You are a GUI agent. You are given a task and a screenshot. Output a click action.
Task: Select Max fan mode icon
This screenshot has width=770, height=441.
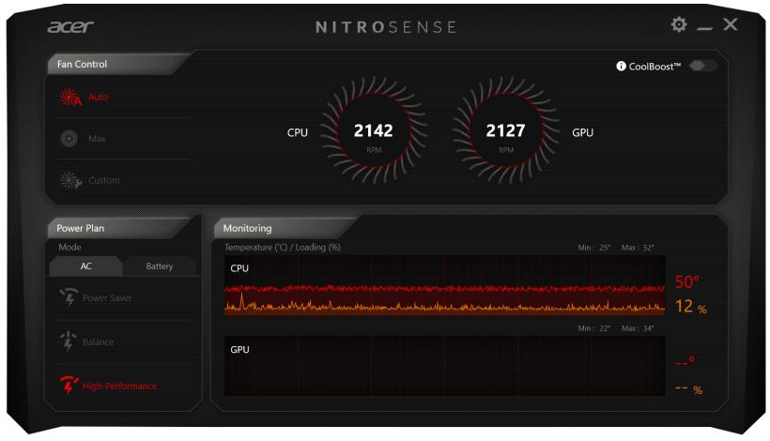pos(69,139)
